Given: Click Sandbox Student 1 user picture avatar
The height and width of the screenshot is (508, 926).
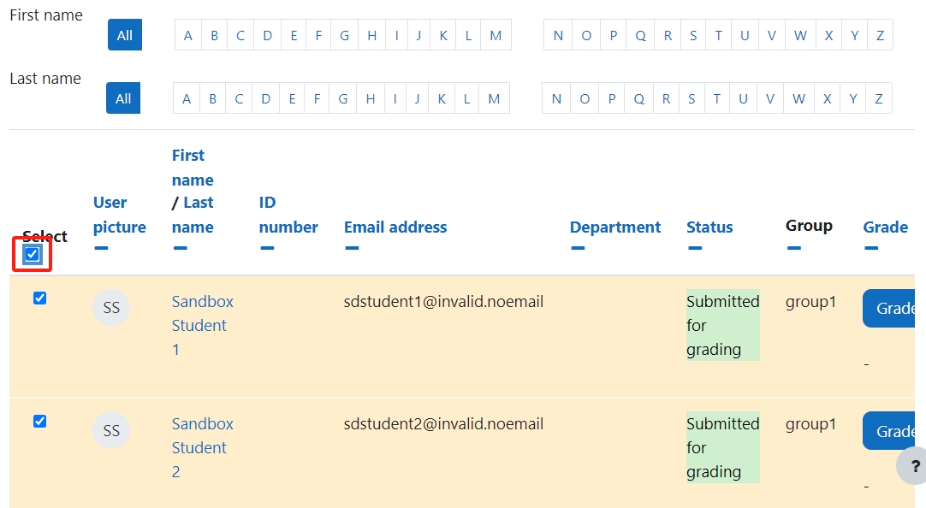Looking at the screenshot, I should point(111,307).
